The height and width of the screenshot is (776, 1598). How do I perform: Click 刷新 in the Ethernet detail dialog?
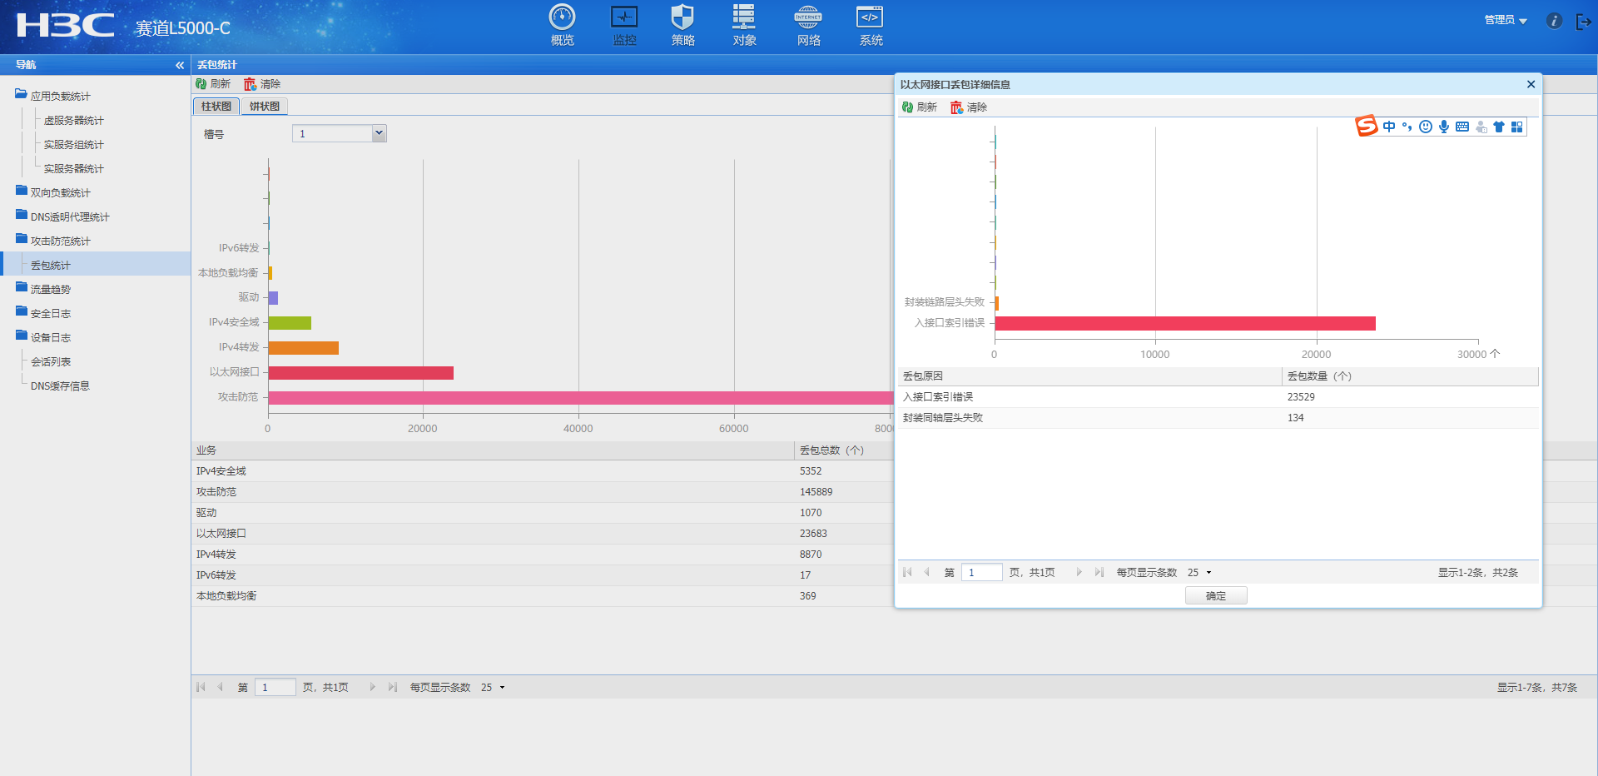(x=920, y=107)
